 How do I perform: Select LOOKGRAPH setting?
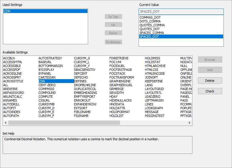154,108
